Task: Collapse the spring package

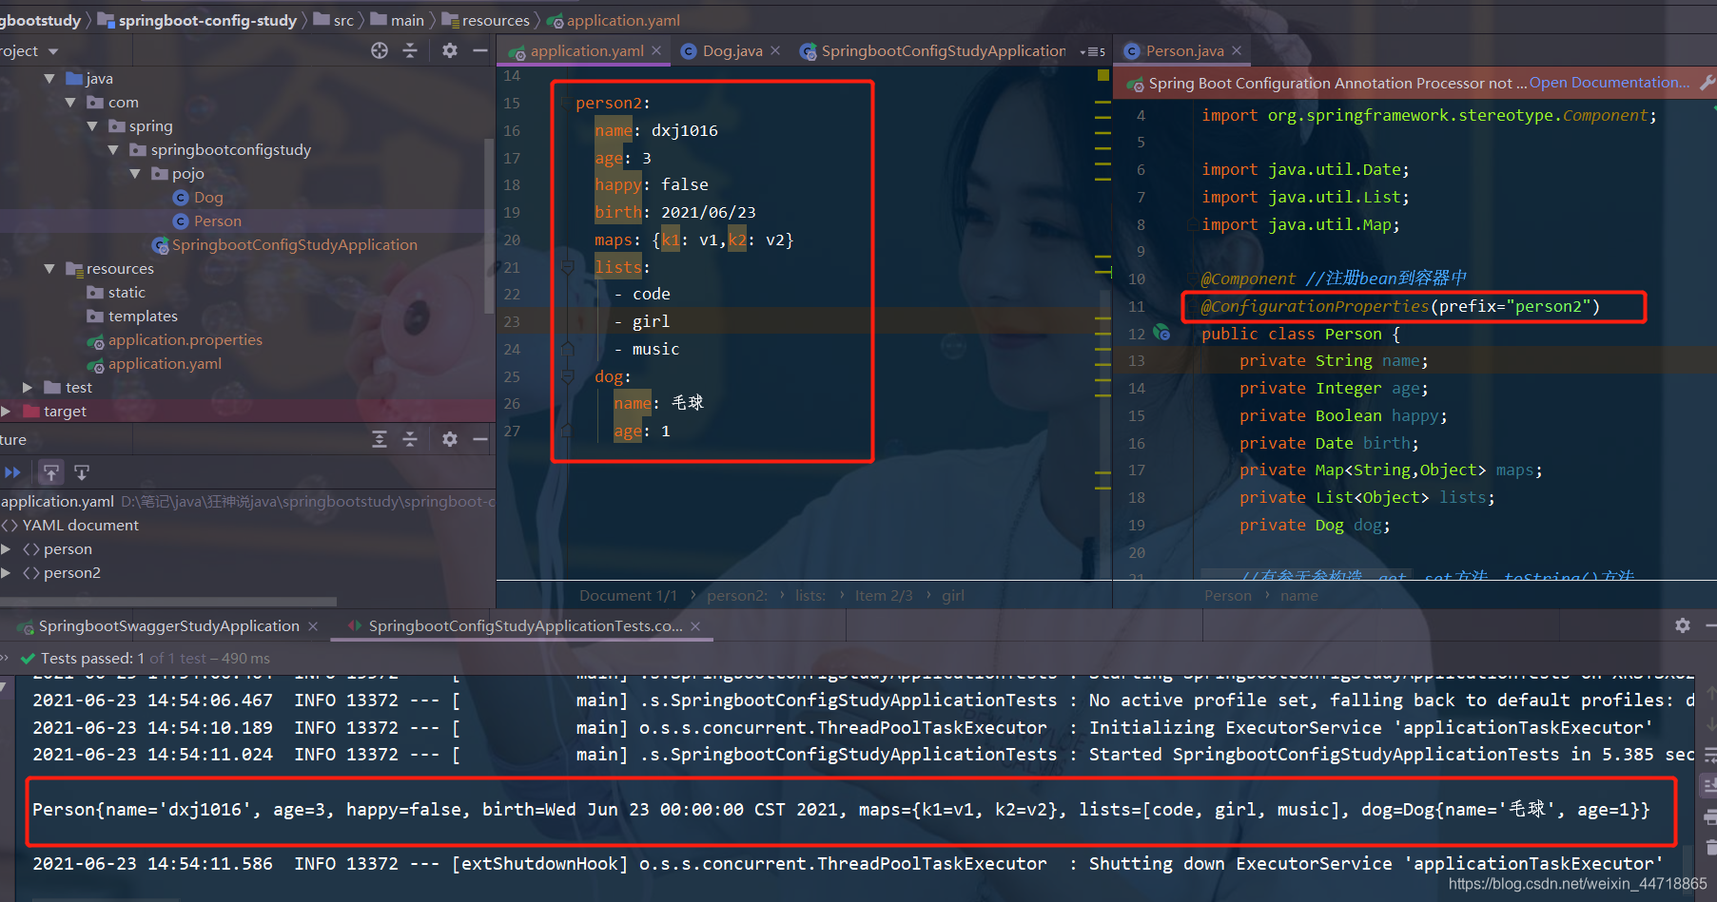Action: pyautogui.click(x=92, y=126)
